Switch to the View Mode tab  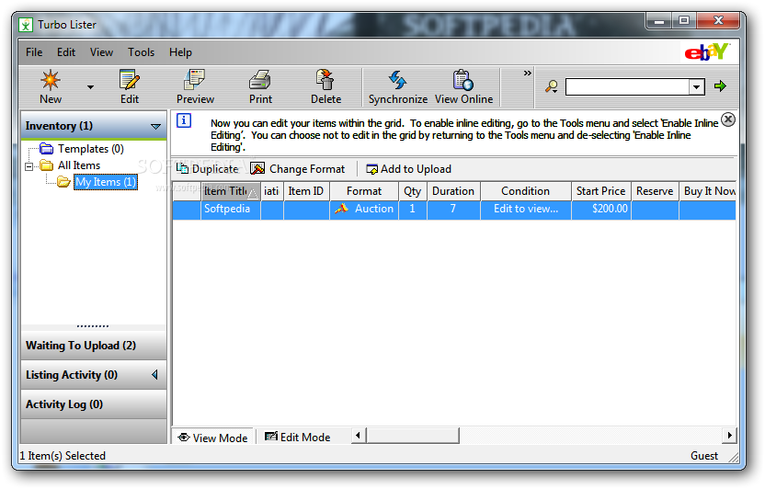213,438
